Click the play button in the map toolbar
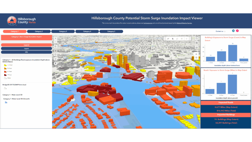Image resolution: width=252 pixels, height=142 pixels. 187,38
